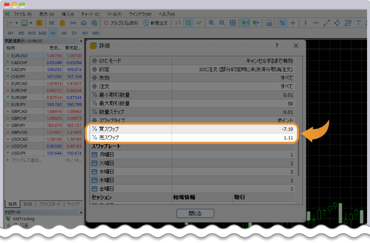Open the ヘルプ menu
Image resolution: width=370 pixels, height=243 pixels.
(167, 14)
